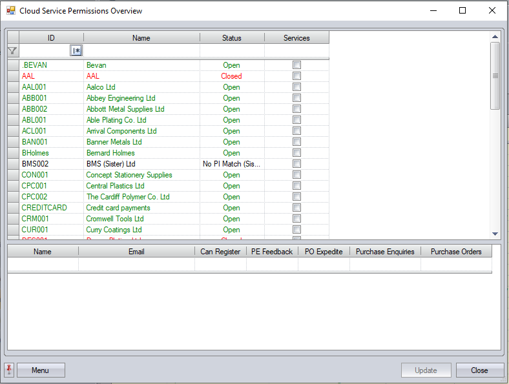The height and width of the screenshot is (384, 509).
Task: Click the ID filter match-type icon
Action: click(x=76, y=50)
